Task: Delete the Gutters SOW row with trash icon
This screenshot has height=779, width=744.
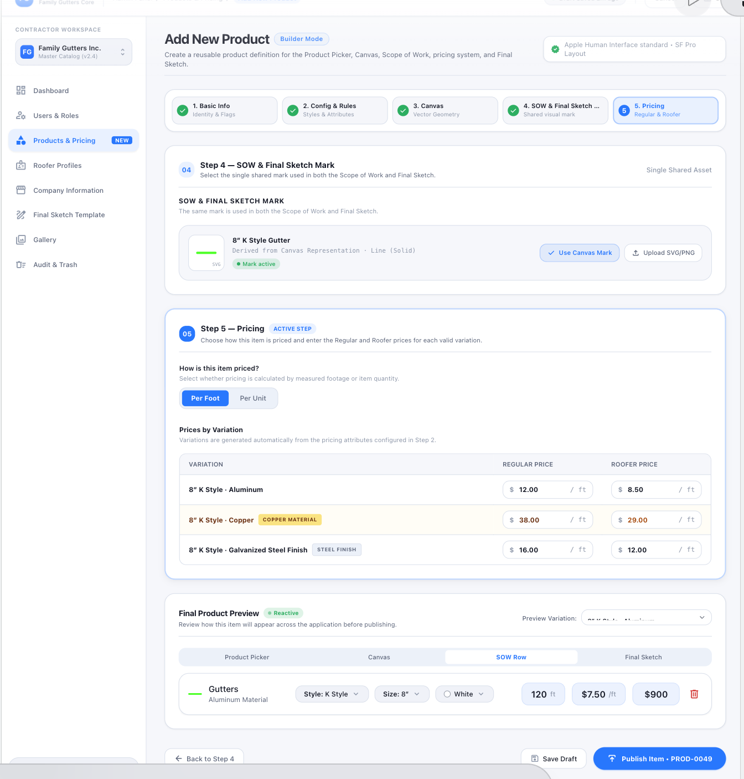Action: [x=694, y=694]
